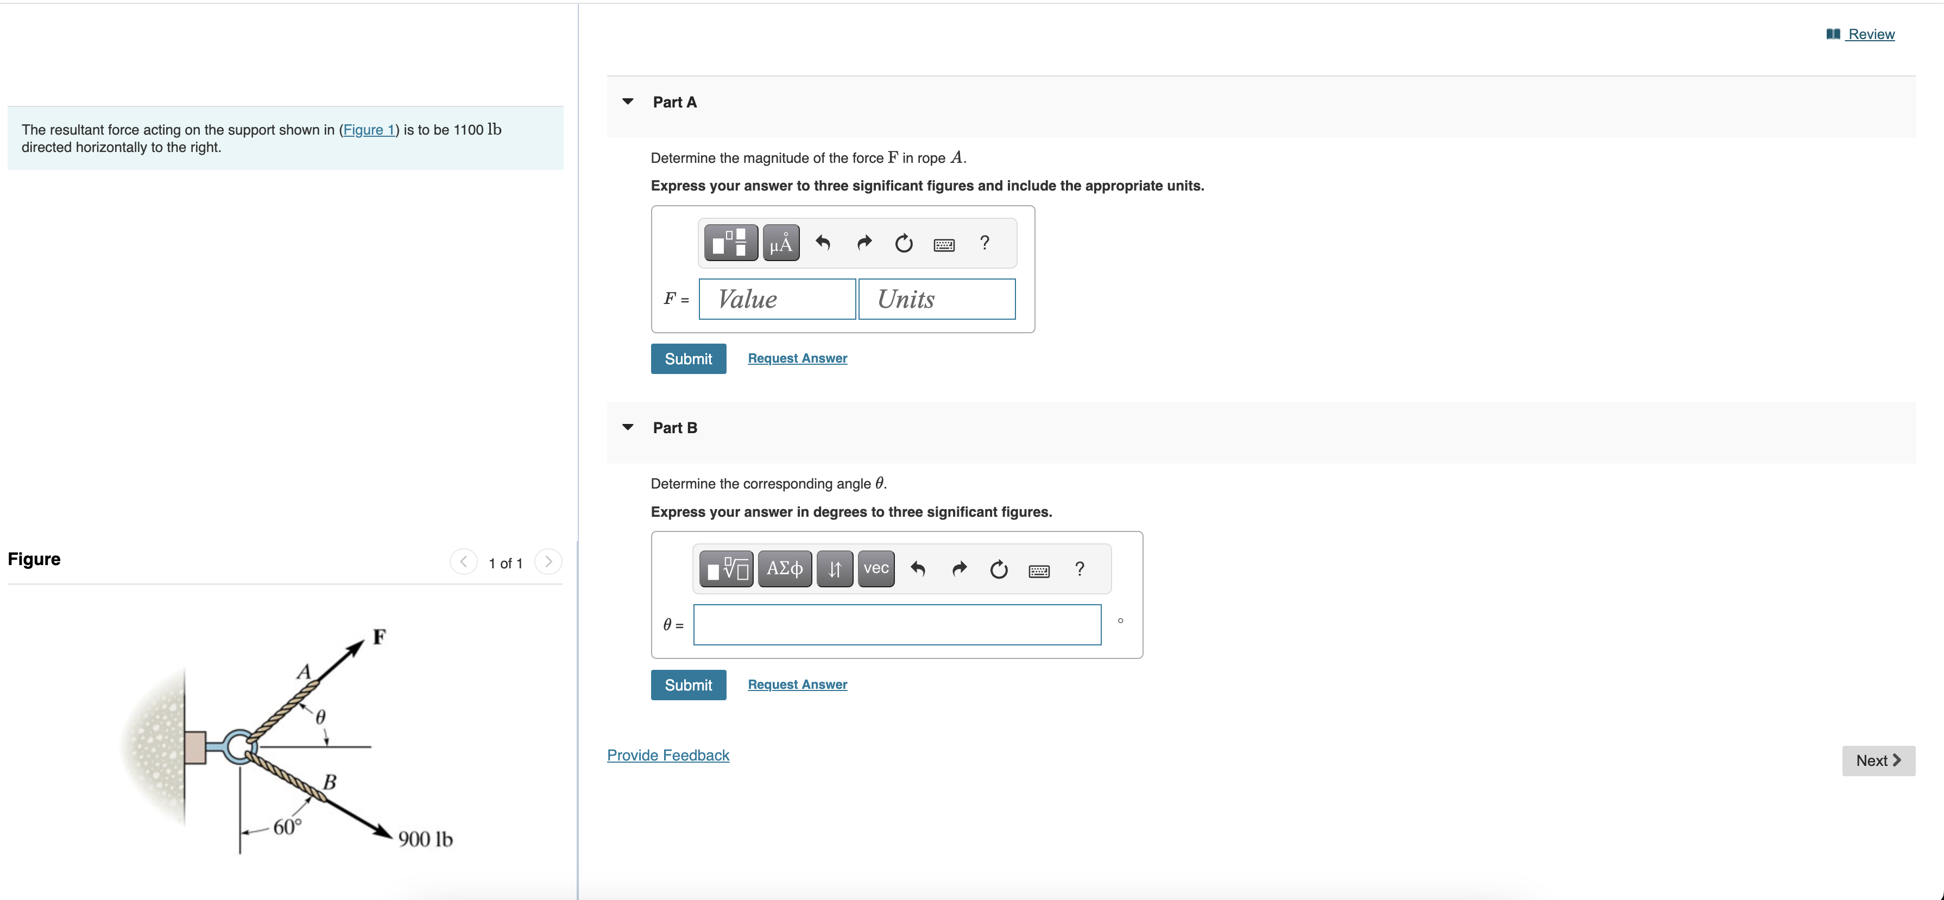Click the Next button
The image size is (1944, 900).
coord(1878,760)
